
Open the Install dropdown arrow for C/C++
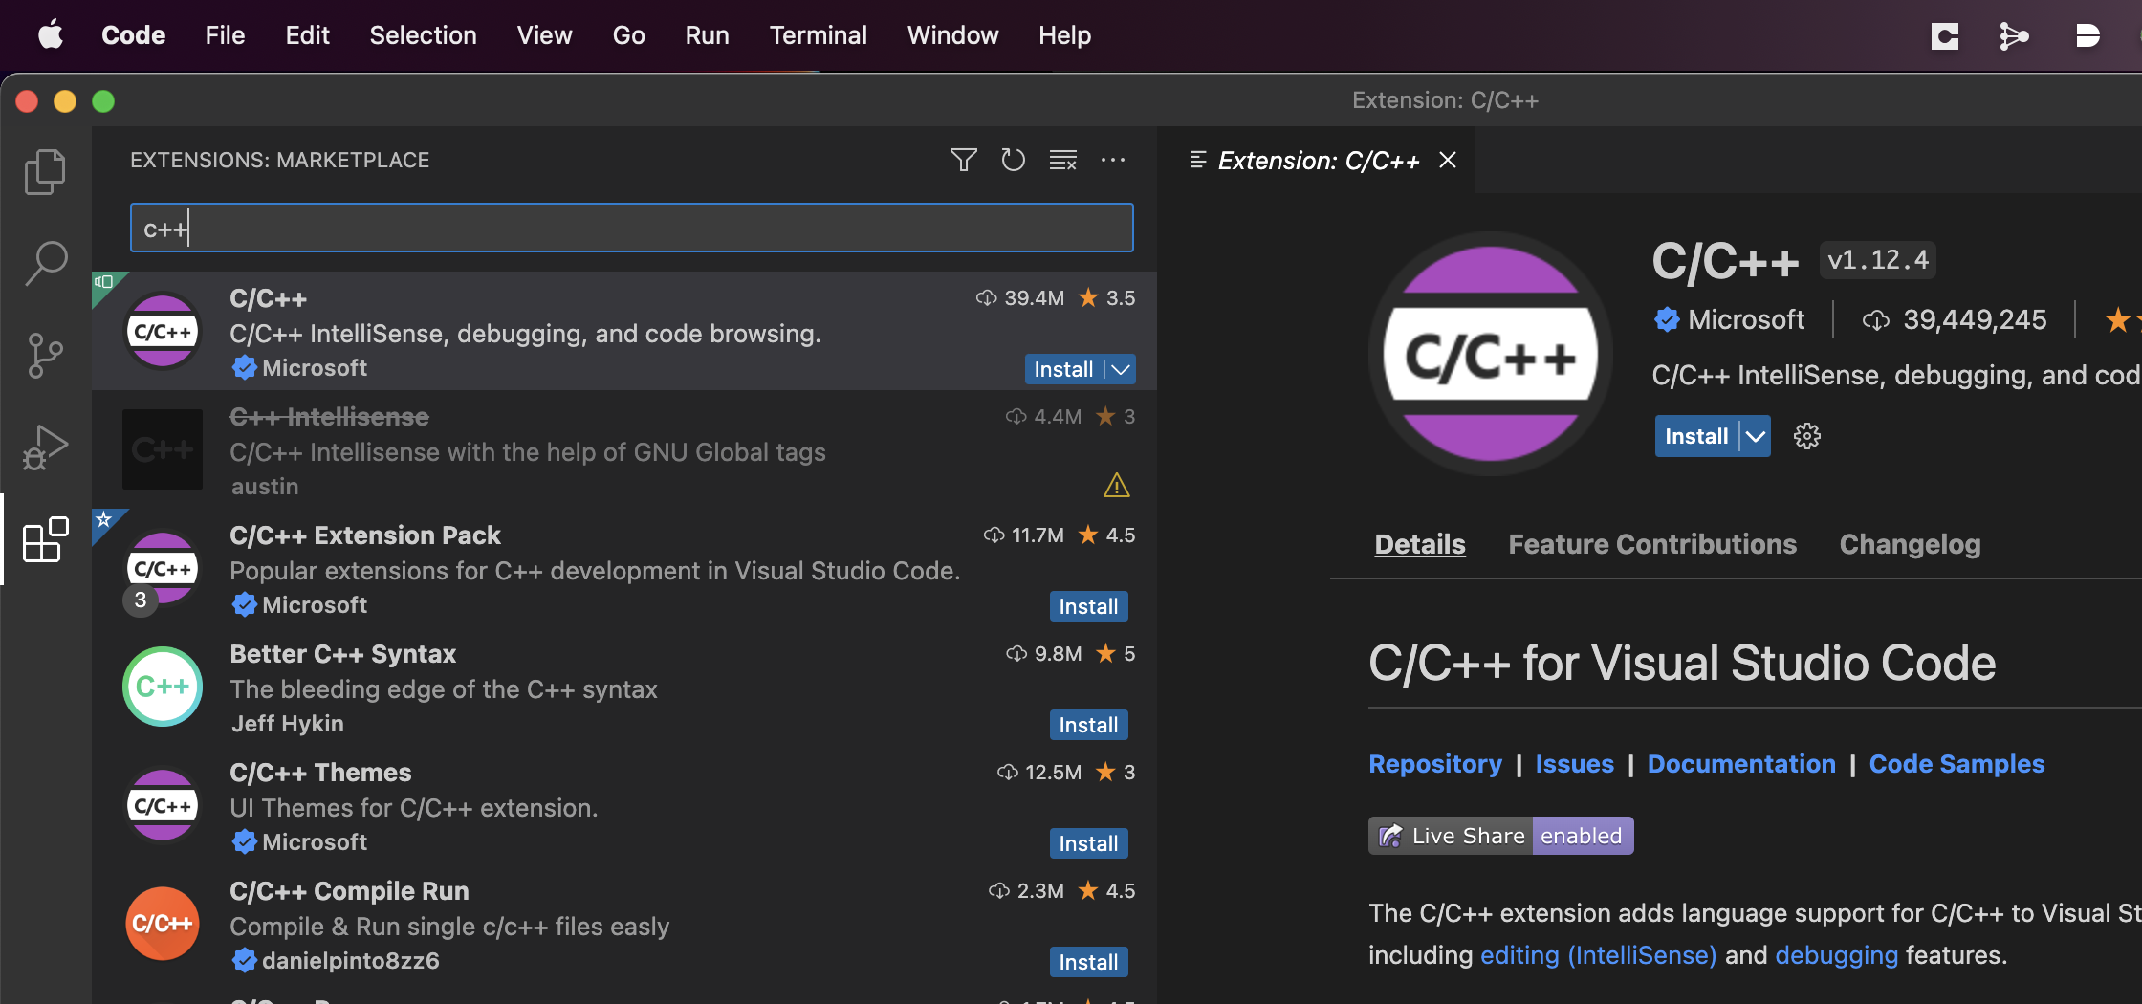pos(1119,369)
